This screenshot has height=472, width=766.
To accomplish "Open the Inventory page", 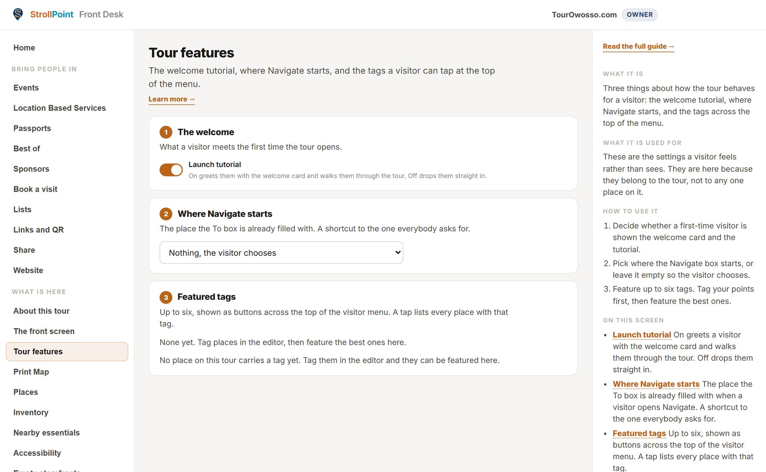I will point(31,412).
